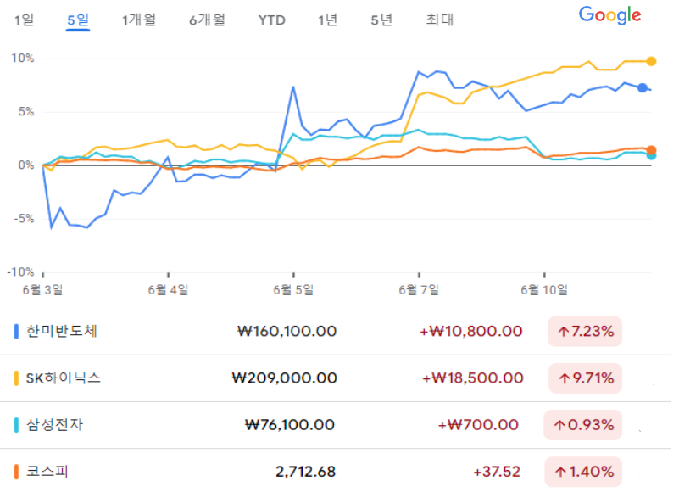
Task: Click the blue 한미반도체 color marker
Action: 17,331
